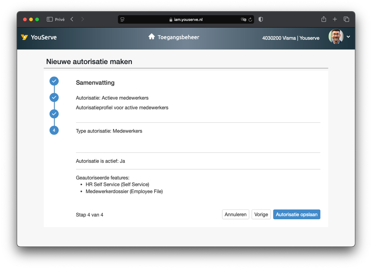
Task: Click the iam.youserve.nl address field
Action: coord(186,19)
